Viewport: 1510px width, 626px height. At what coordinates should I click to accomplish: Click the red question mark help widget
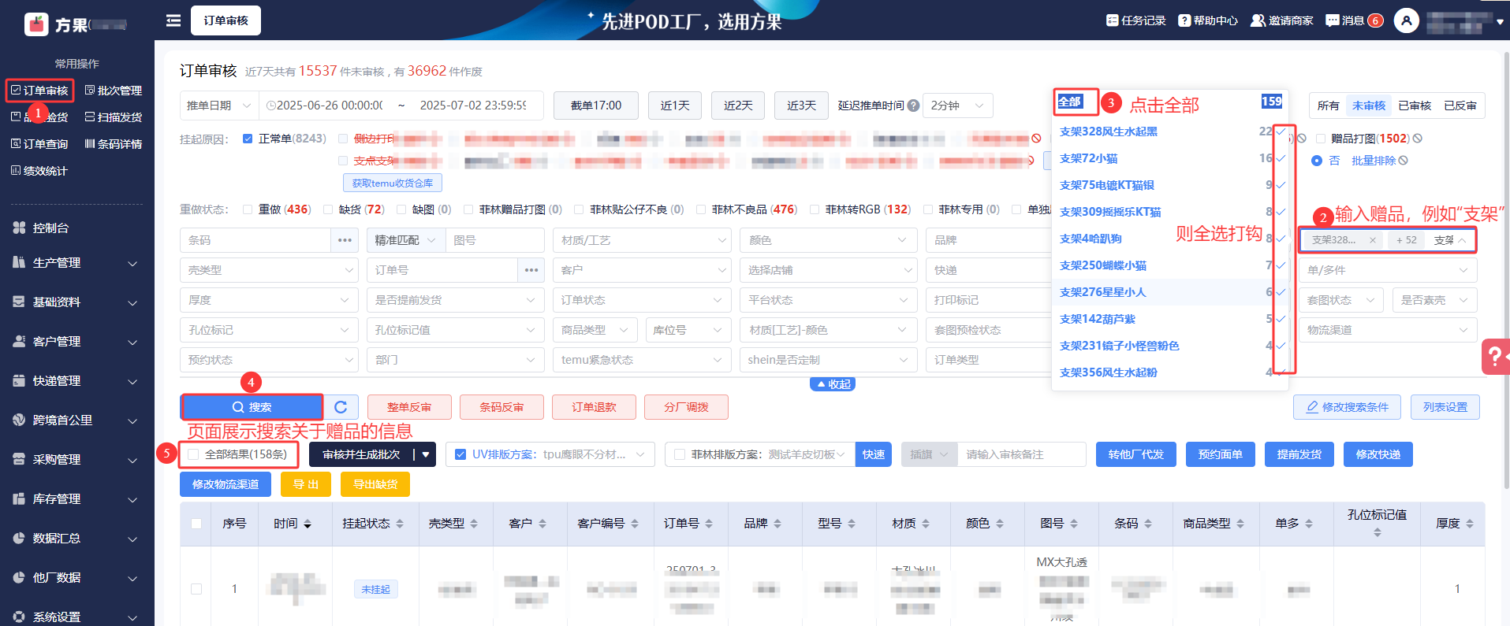click(1494, 357)
